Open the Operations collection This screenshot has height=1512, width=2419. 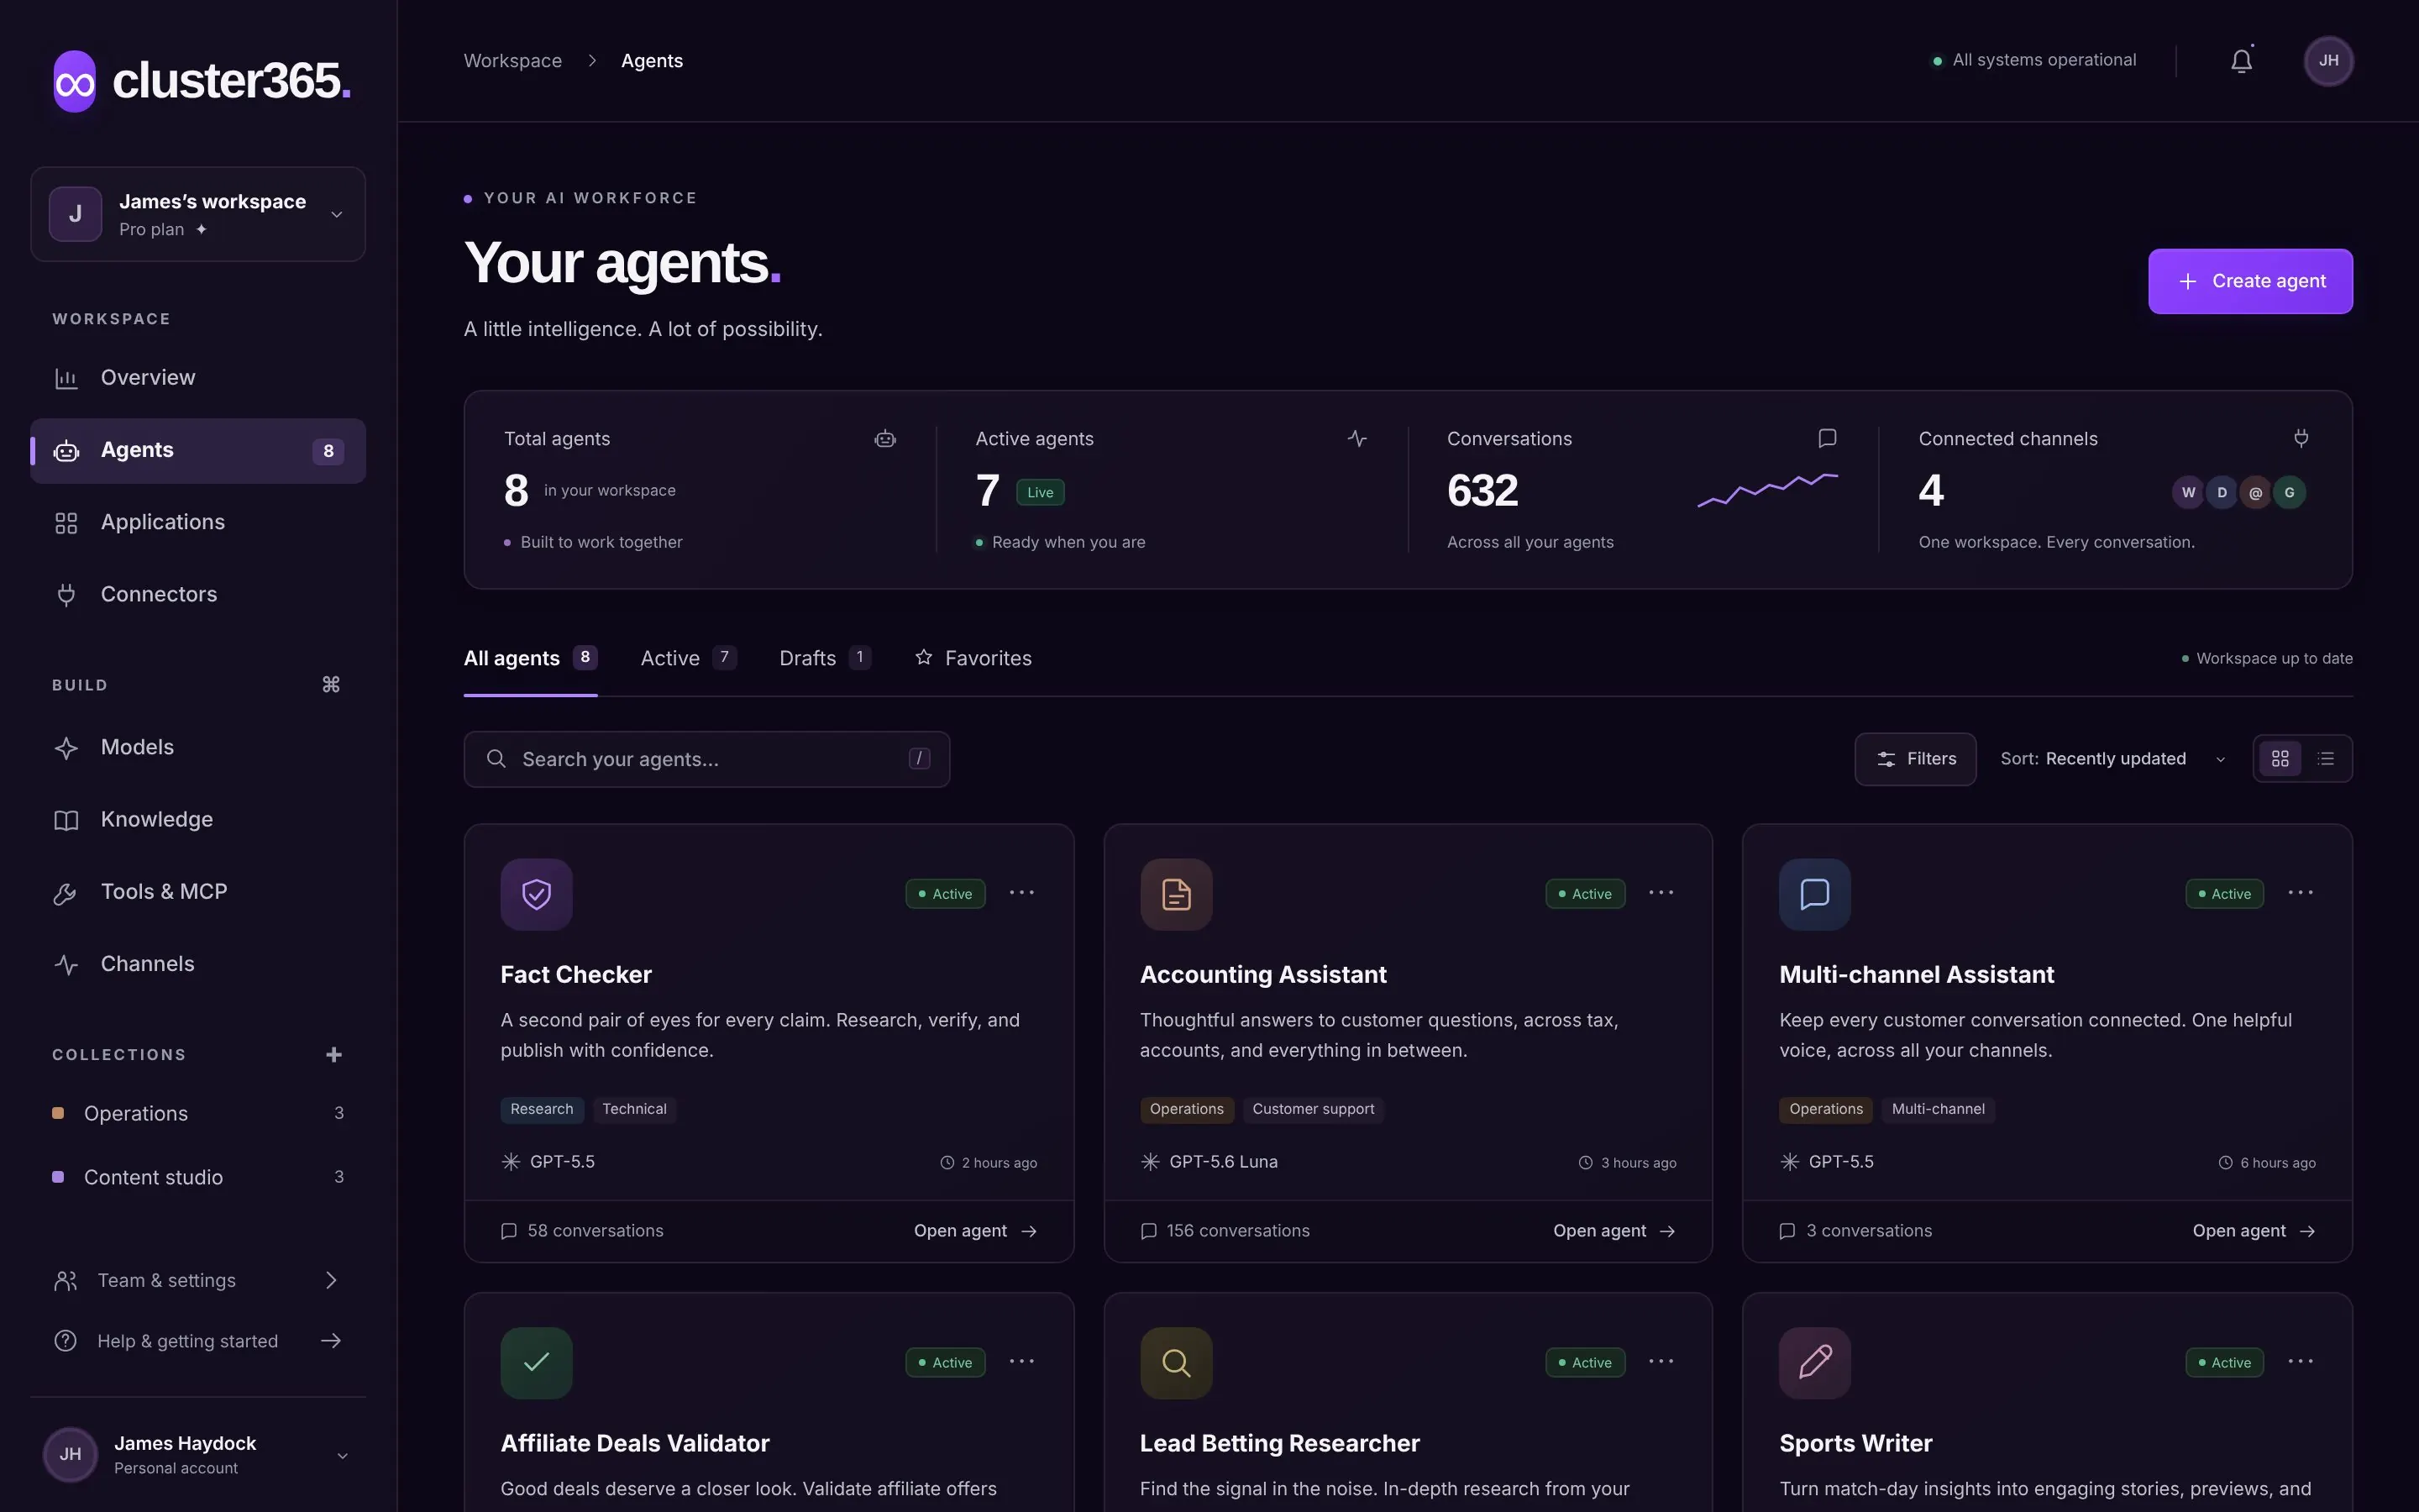click(x=198, y=1113)
